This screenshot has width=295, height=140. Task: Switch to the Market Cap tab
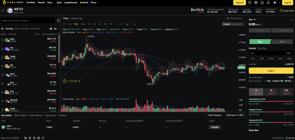pos(76,18)
